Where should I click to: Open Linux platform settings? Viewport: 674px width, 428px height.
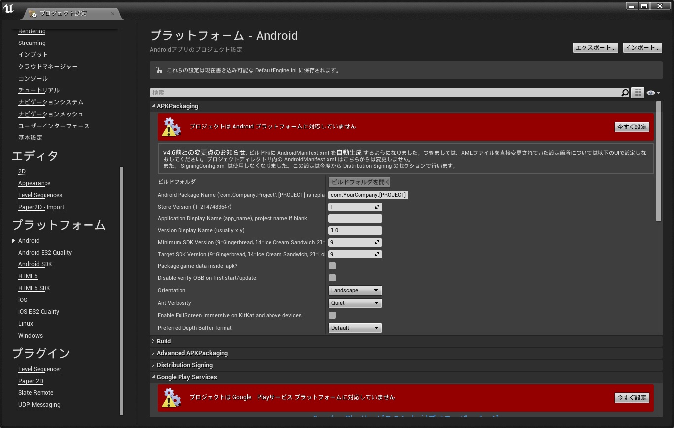pos(26,324)
